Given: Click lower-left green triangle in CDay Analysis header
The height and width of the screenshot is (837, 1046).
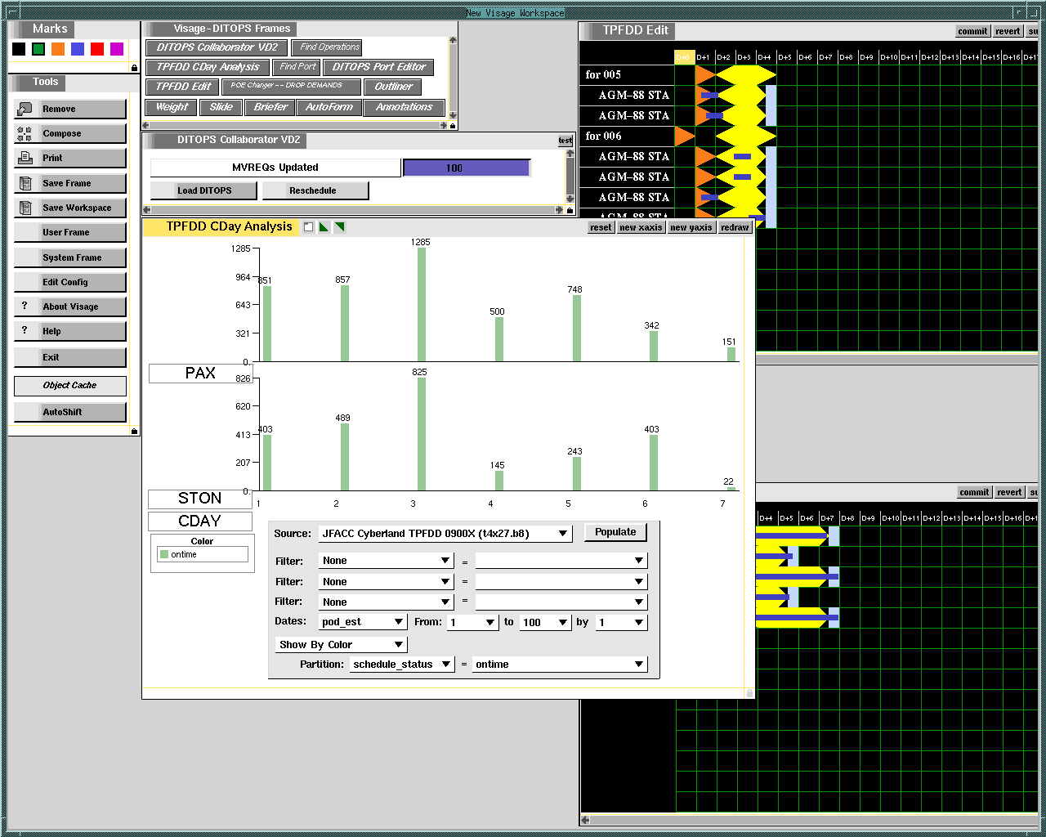Looking at the screenshot, I should click(x=324, y=227).
